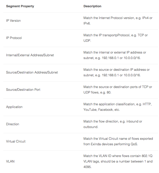Image resolution: width=159 pixels, height=173 pixels.
Task: Click the Source/Destination Address/Subnet cell
Action: pos(32,72)
